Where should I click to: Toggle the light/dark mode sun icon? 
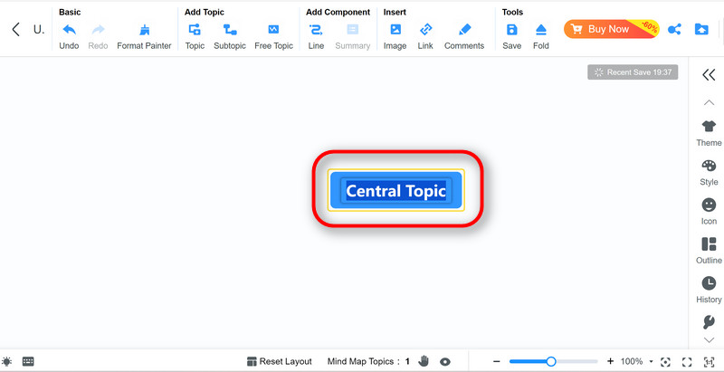8,361
